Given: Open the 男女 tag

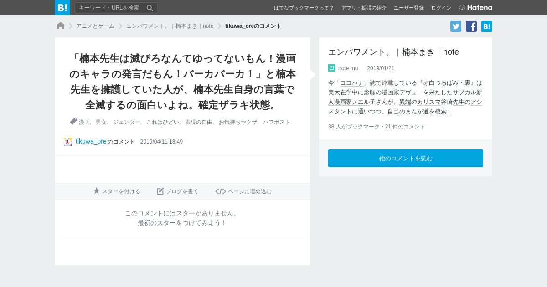Looking at the screenshot, I should [101, 122].
